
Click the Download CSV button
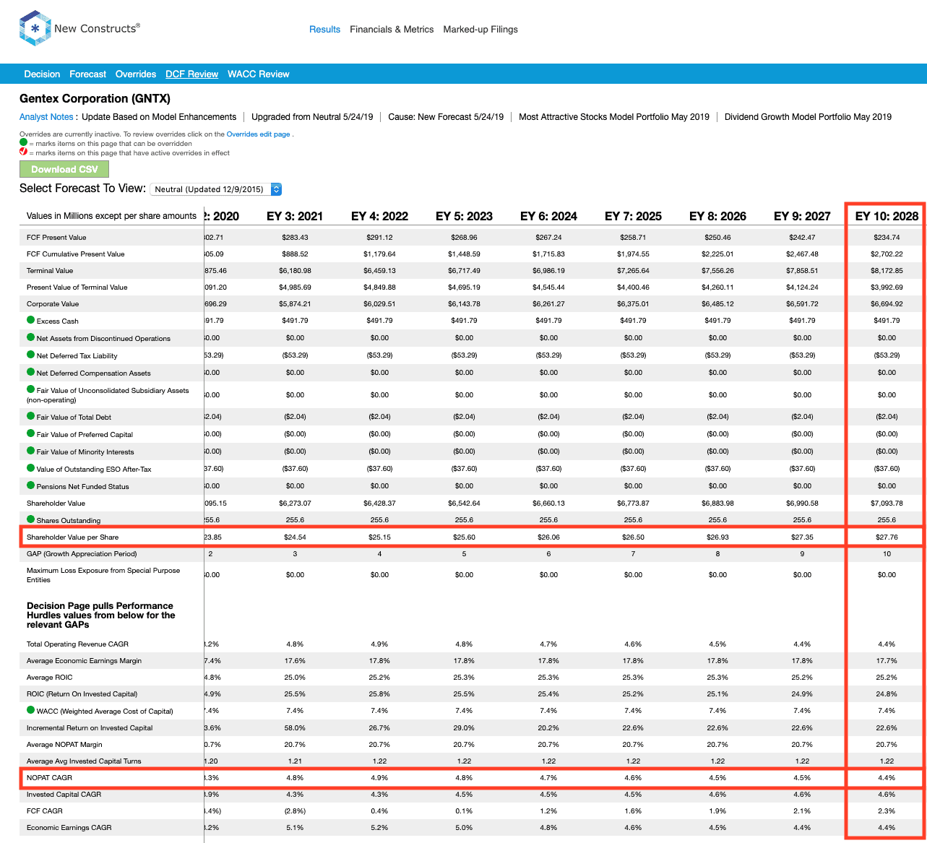pyautogui.click(x=64, y=169)
